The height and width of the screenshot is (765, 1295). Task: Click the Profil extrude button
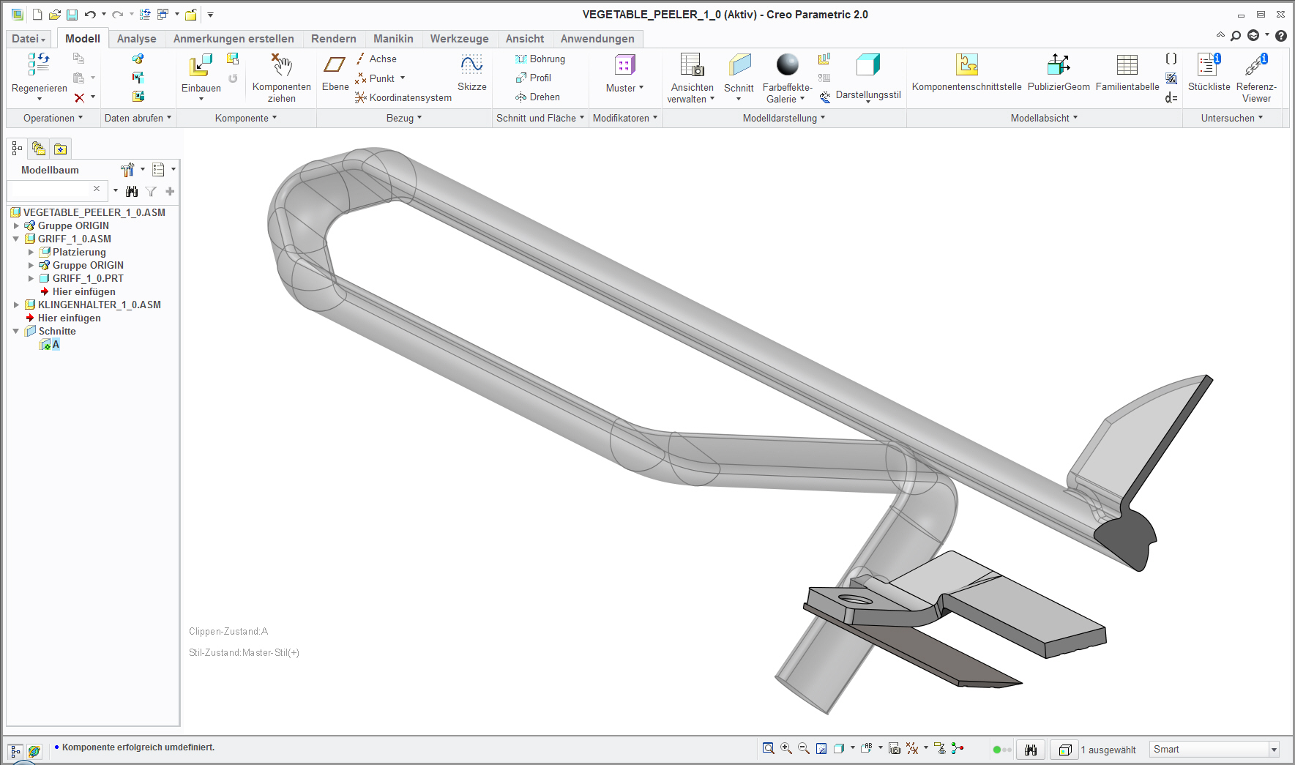point(534,78)
